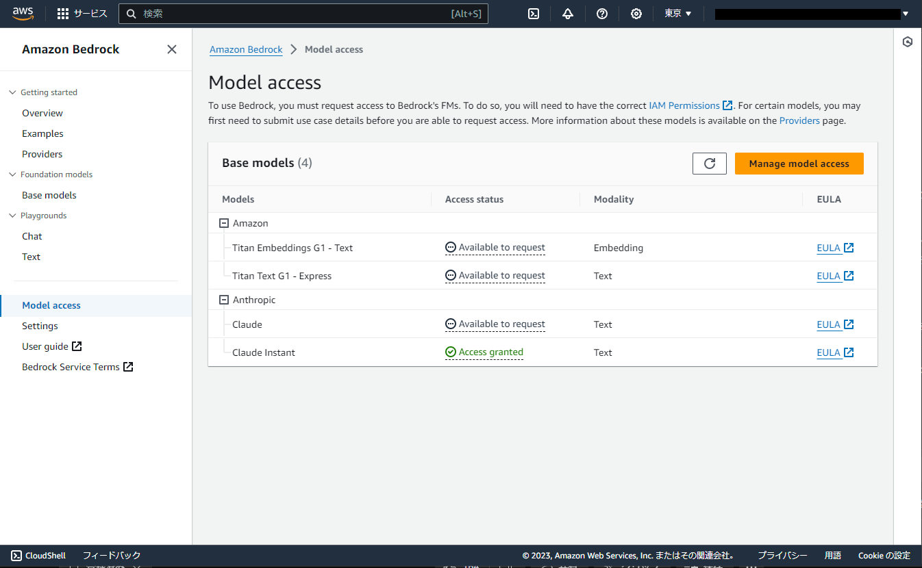Collapse the Foundation models section

pyautogui.click(x=12, y=175)
